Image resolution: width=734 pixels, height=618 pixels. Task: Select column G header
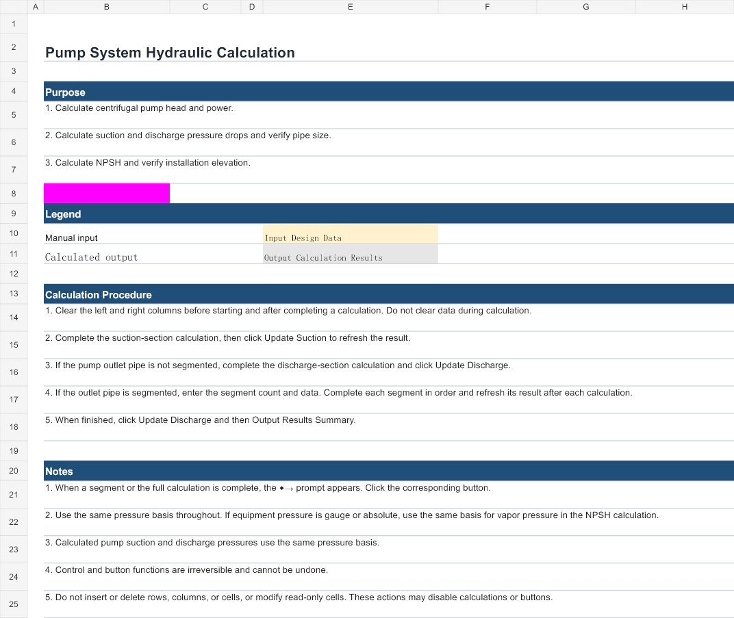click(x=586, y=7)
